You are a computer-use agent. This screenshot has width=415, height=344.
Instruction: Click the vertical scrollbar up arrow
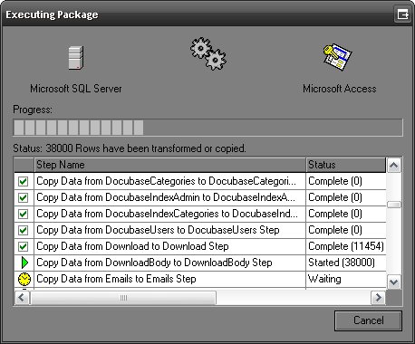394,165
